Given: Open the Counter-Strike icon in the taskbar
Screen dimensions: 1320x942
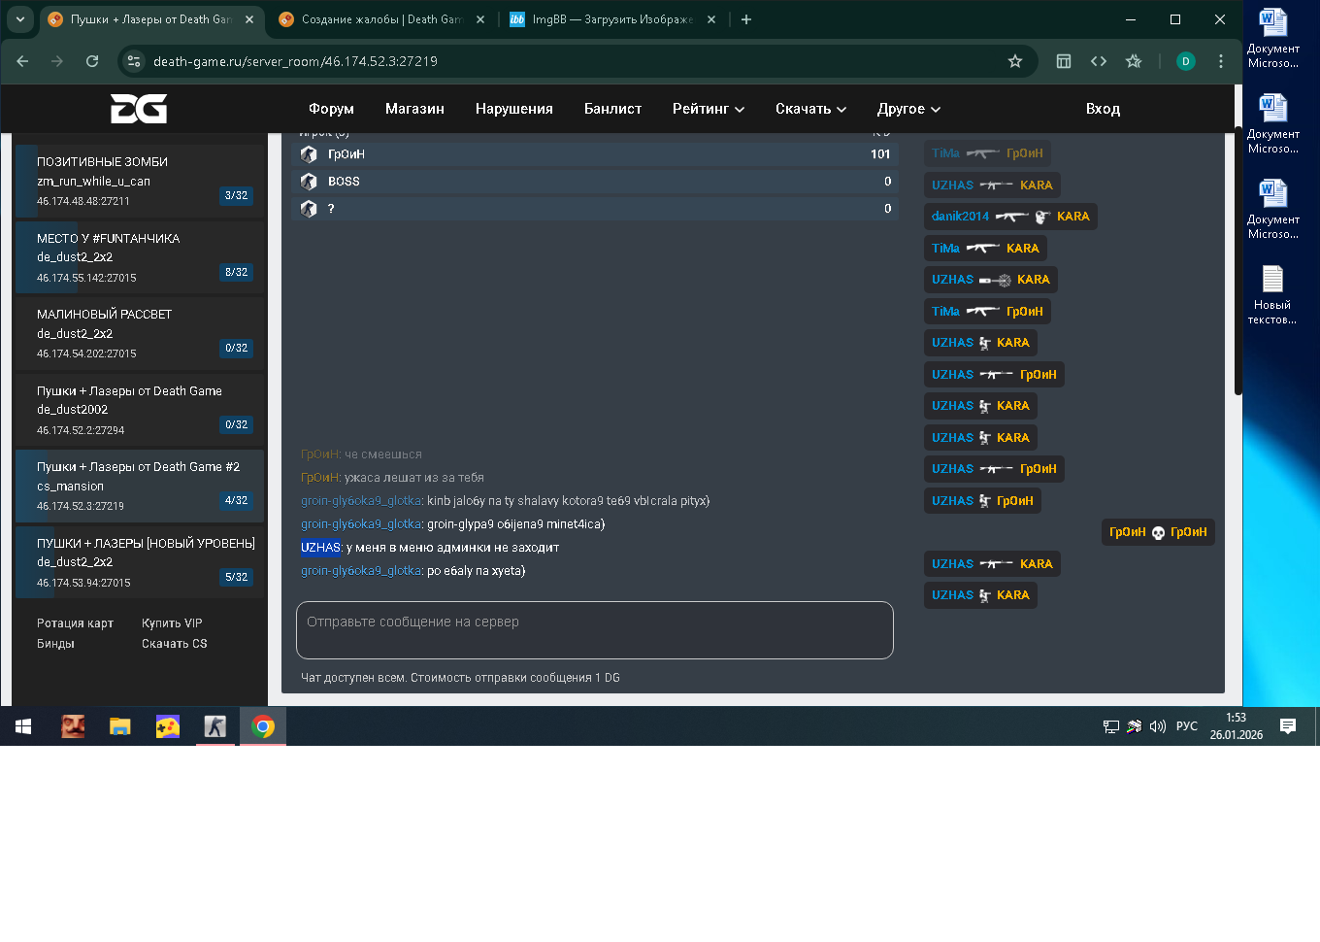Looking at the screenshot, I should [214, 726].
